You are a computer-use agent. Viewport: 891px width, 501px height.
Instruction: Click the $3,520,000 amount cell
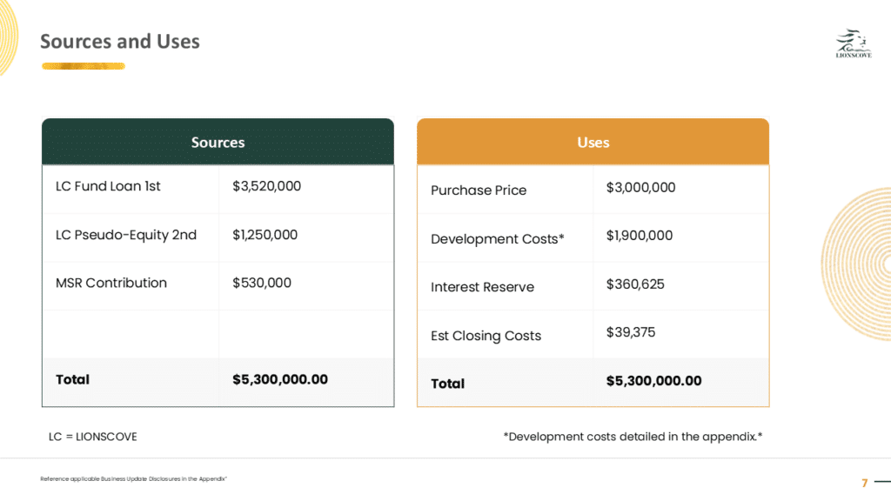(x=266, y=186)
